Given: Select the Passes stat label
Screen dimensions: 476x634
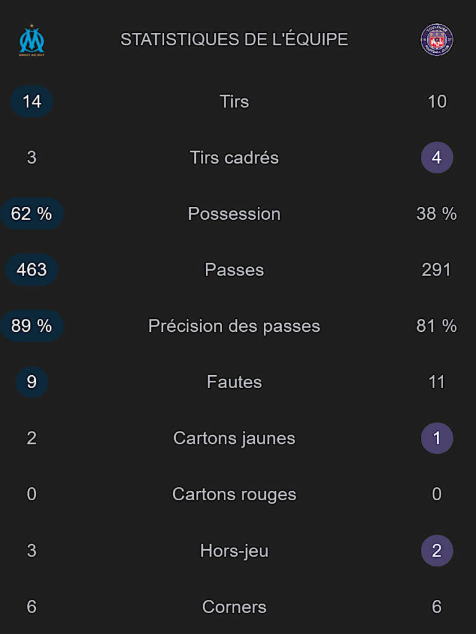Looking at the screenshot, I should point(234,270).
